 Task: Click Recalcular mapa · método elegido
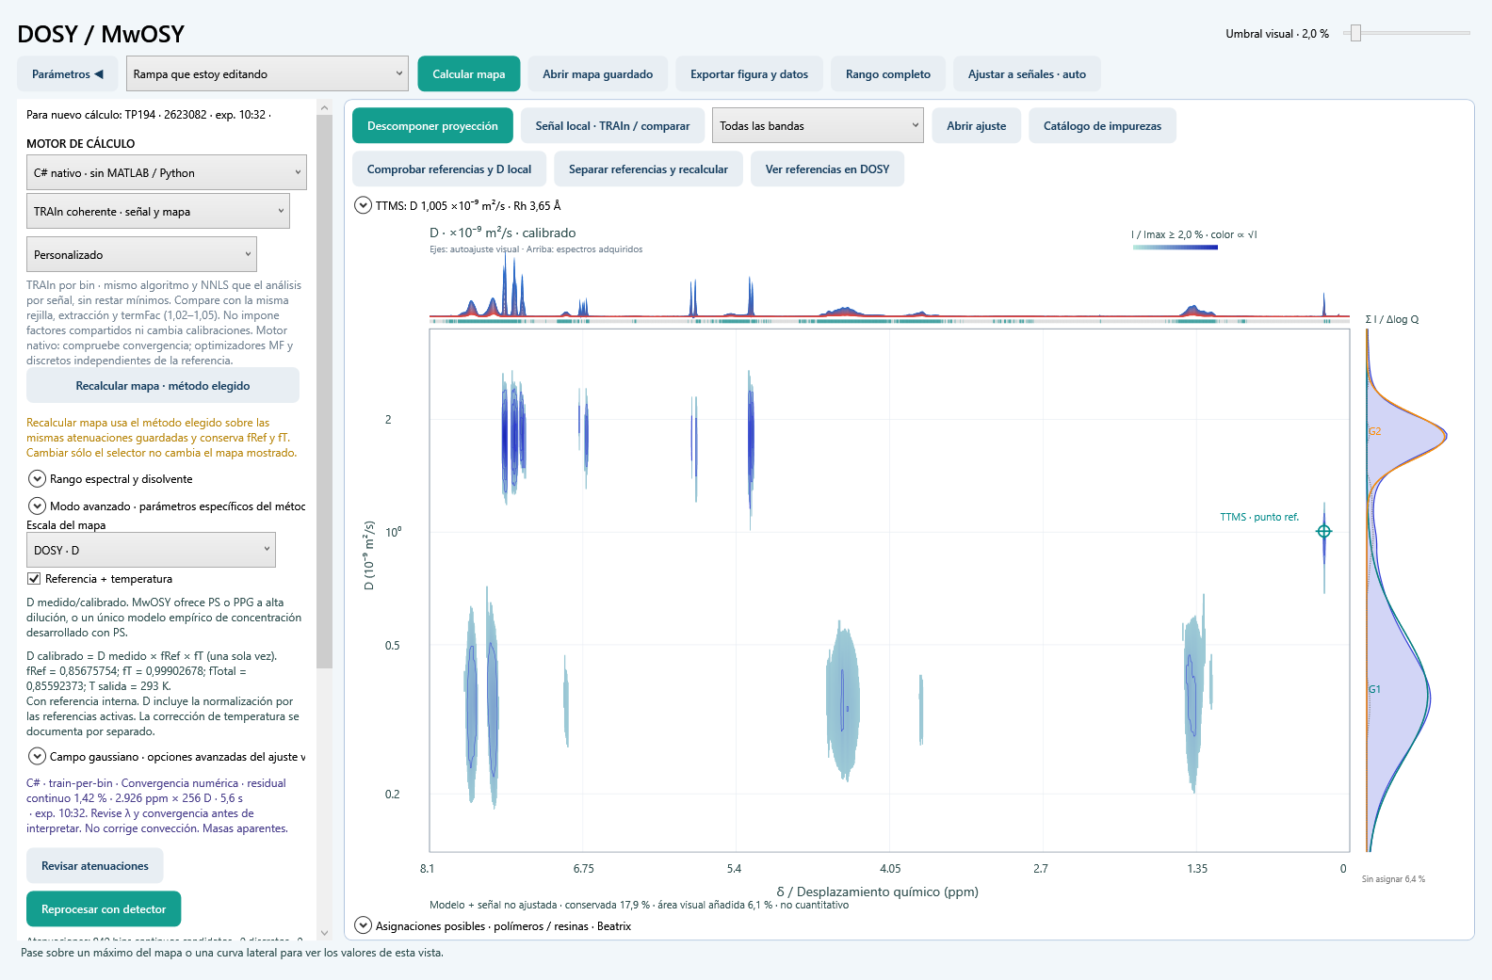tap(163, 385)
